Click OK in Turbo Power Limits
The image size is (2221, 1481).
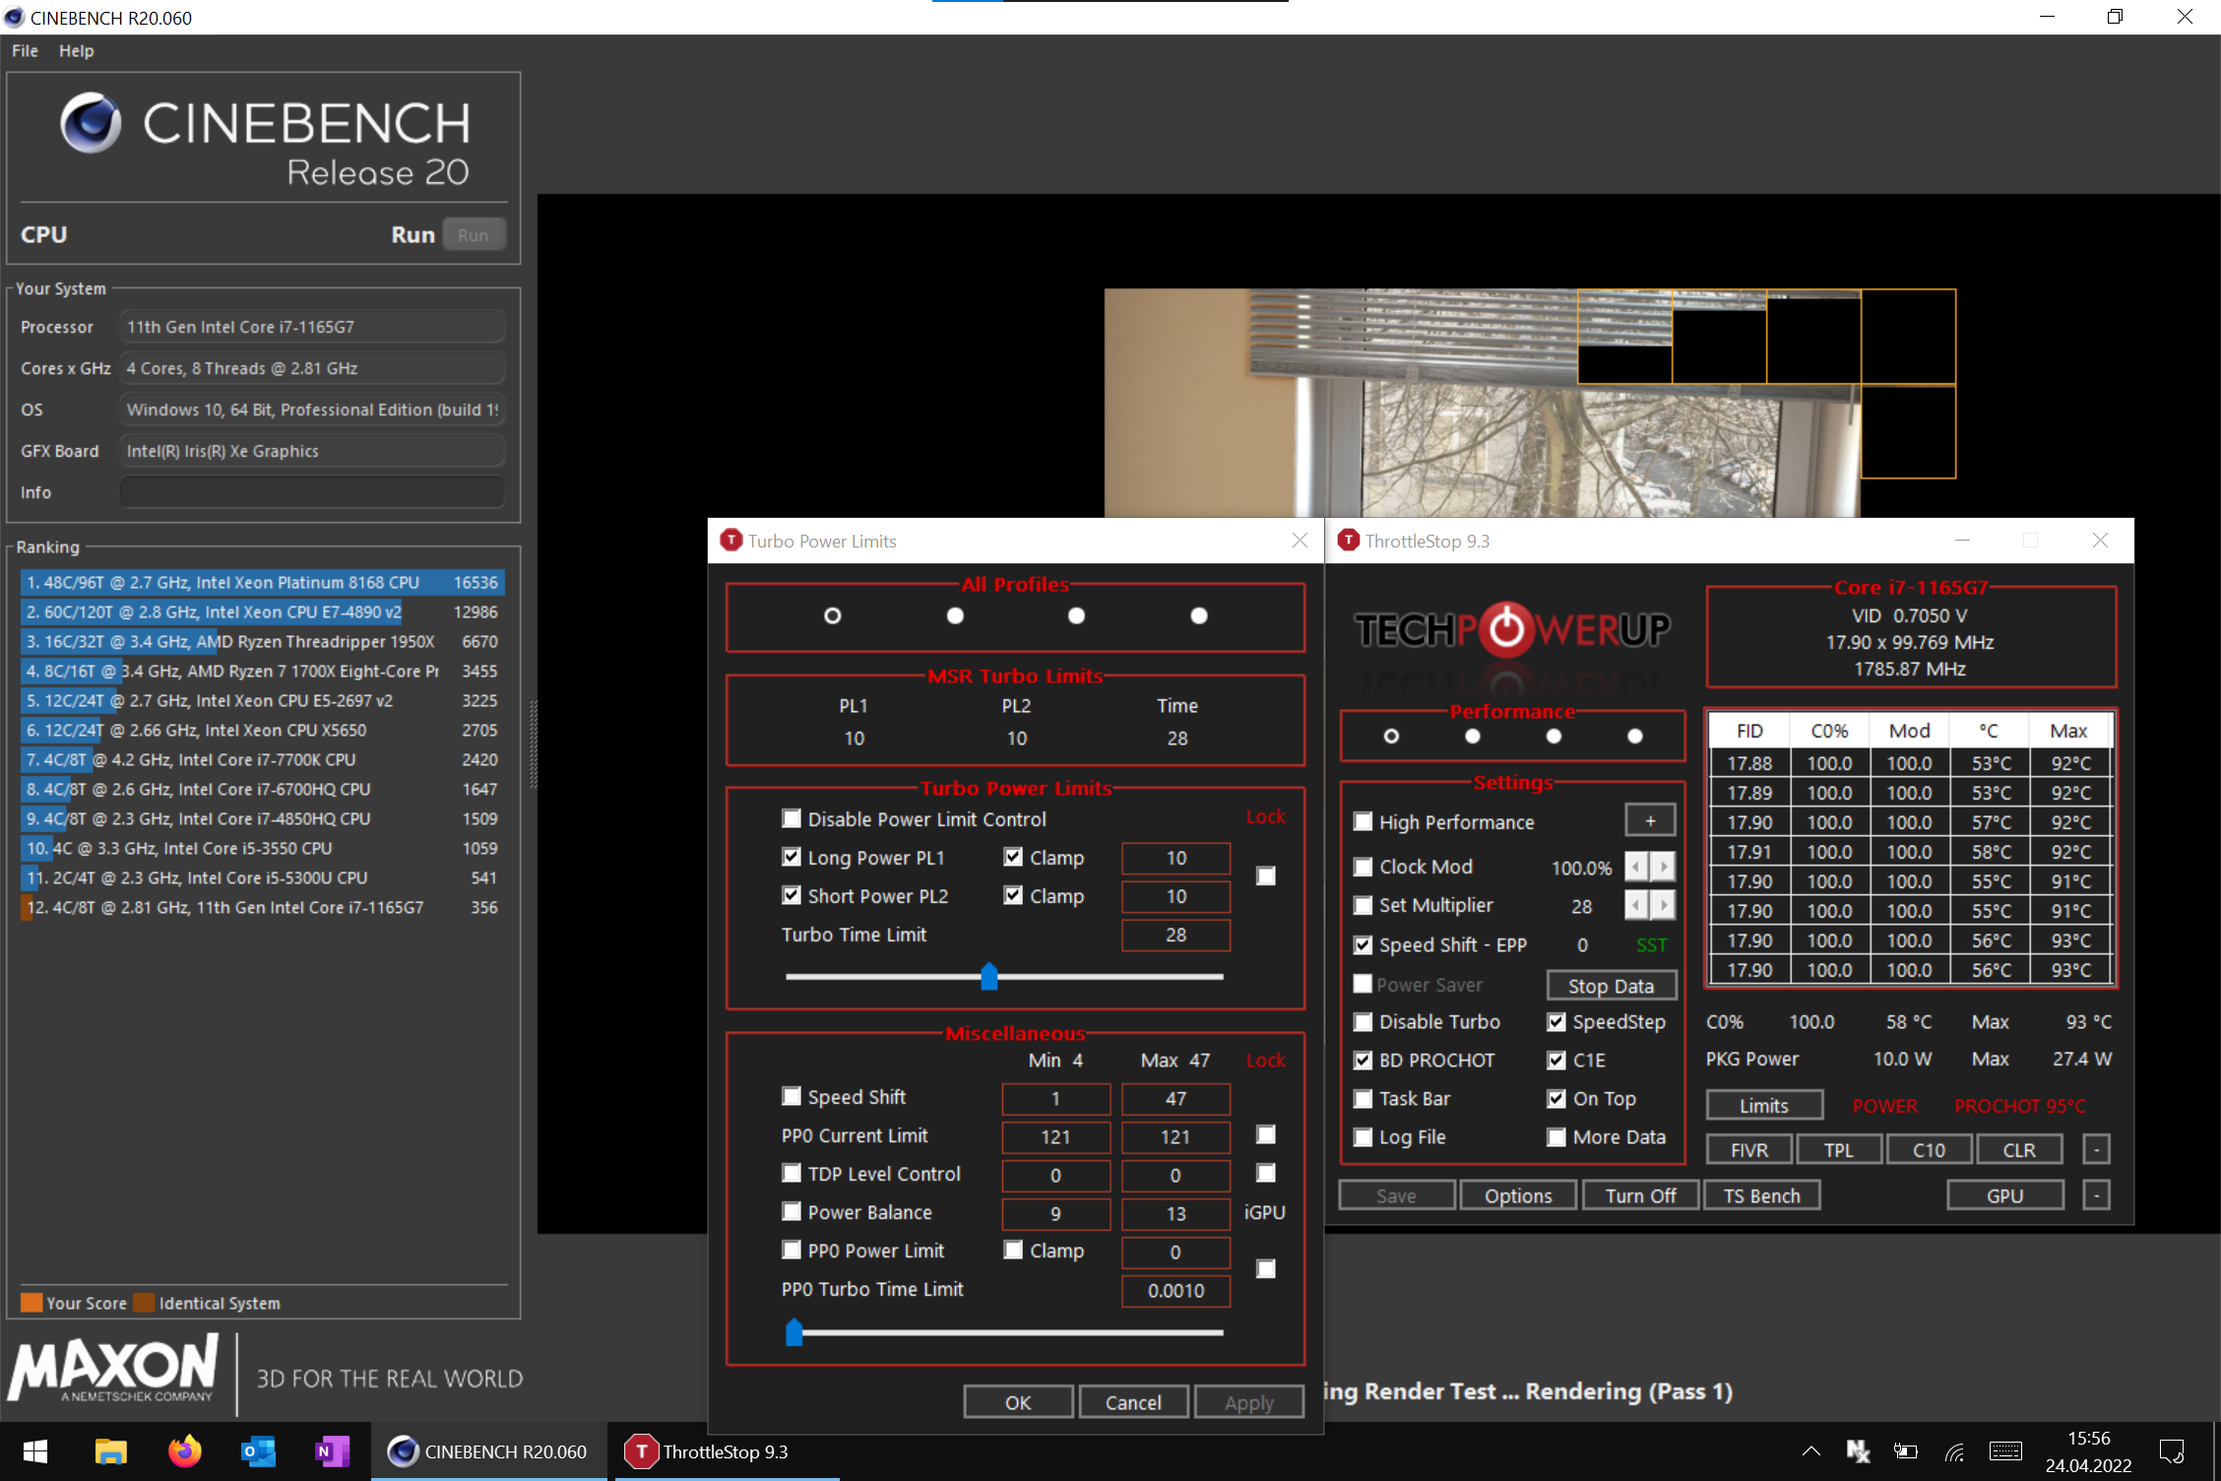(x=1018, y=1402)
